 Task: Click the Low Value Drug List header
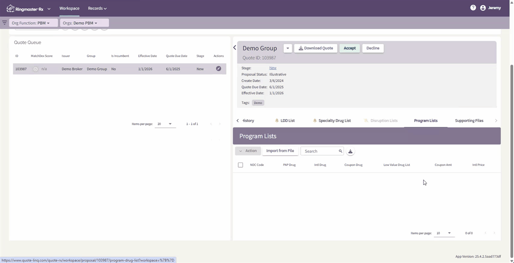397,165
